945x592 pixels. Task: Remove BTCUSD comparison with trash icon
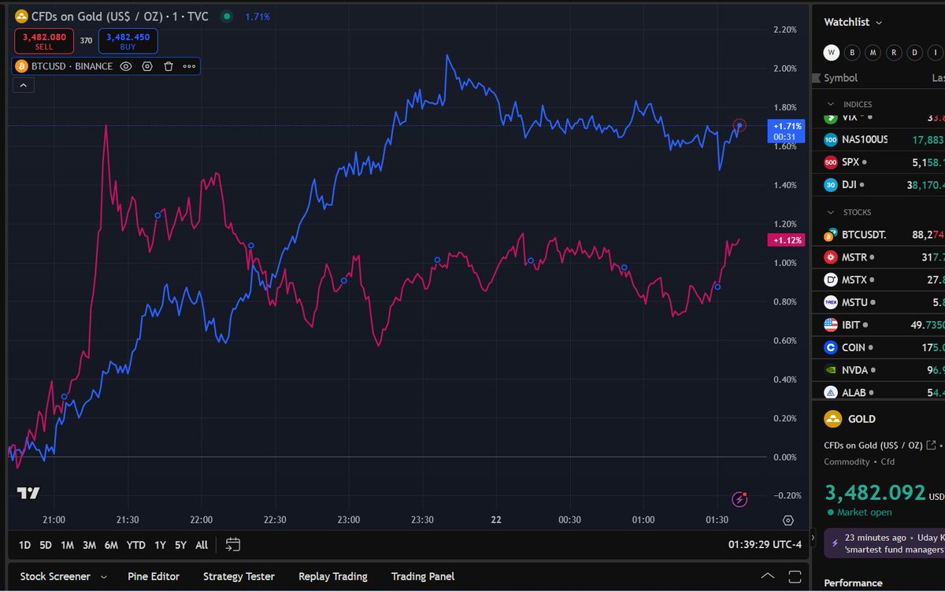tap(169, 66)
